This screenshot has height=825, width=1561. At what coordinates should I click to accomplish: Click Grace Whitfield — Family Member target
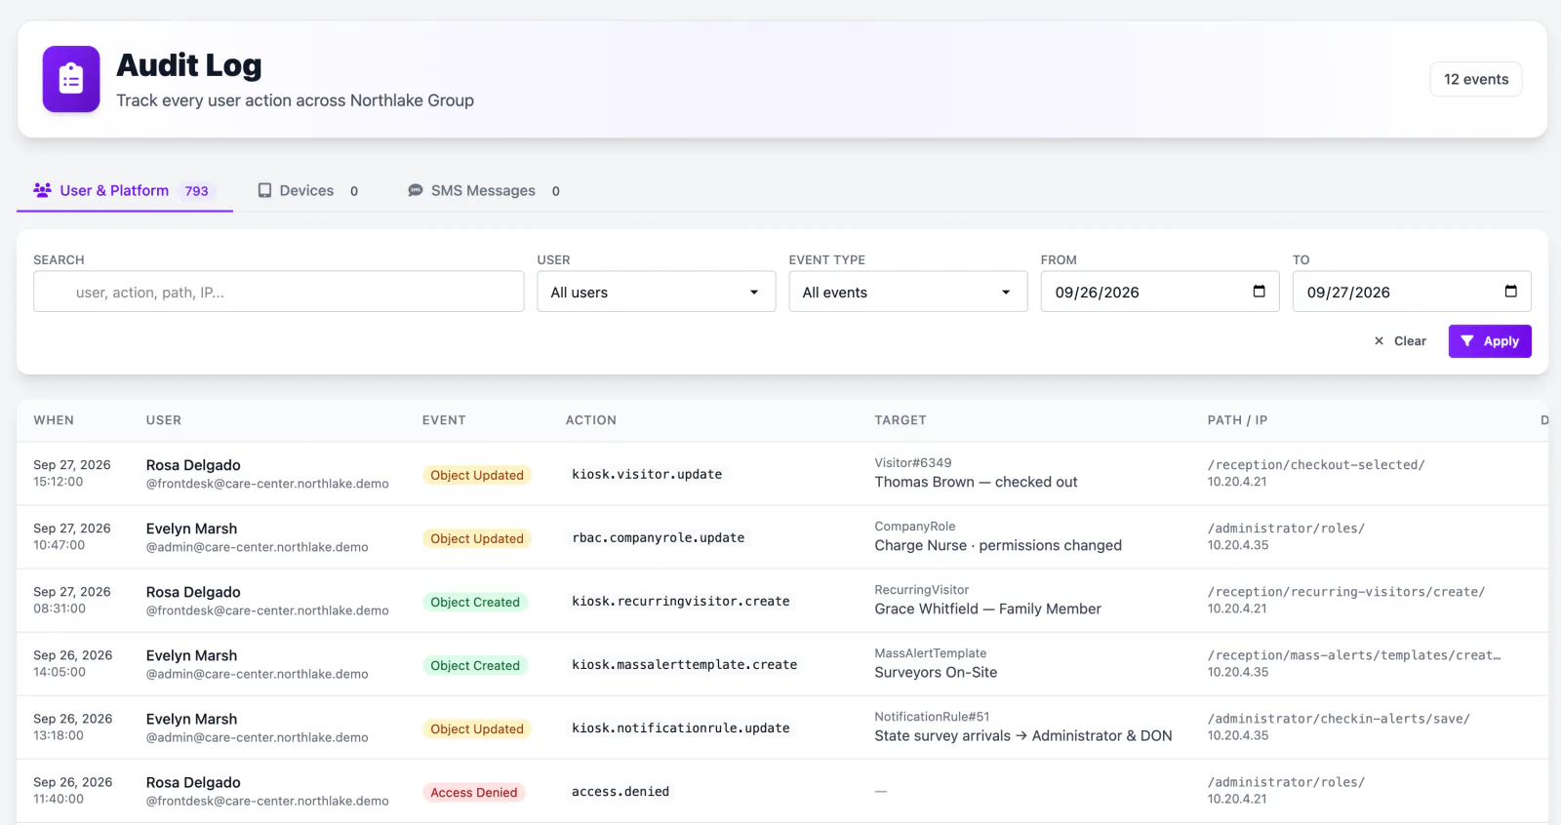(x=987, y=609)
